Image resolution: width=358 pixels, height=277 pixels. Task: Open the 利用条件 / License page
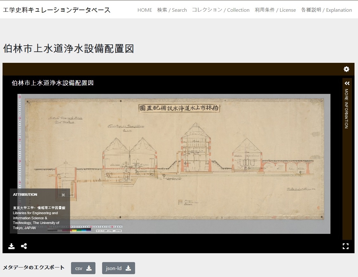pos(275,10)
